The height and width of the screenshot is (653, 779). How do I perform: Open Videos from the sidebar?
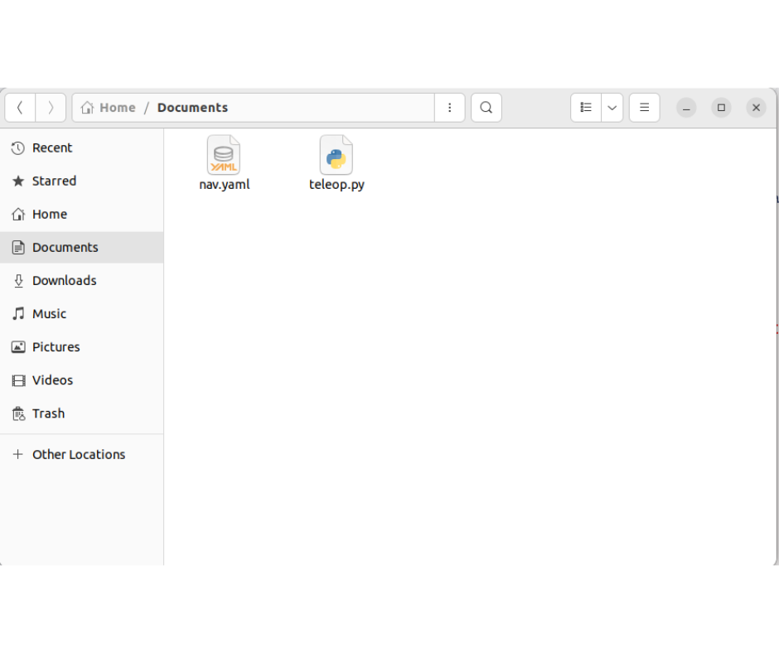tap(52, 380)
